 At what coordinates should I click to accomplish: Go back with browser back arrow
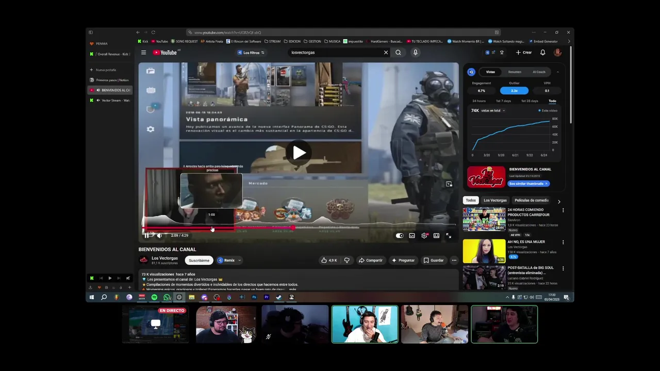click(x=138, y=32)
